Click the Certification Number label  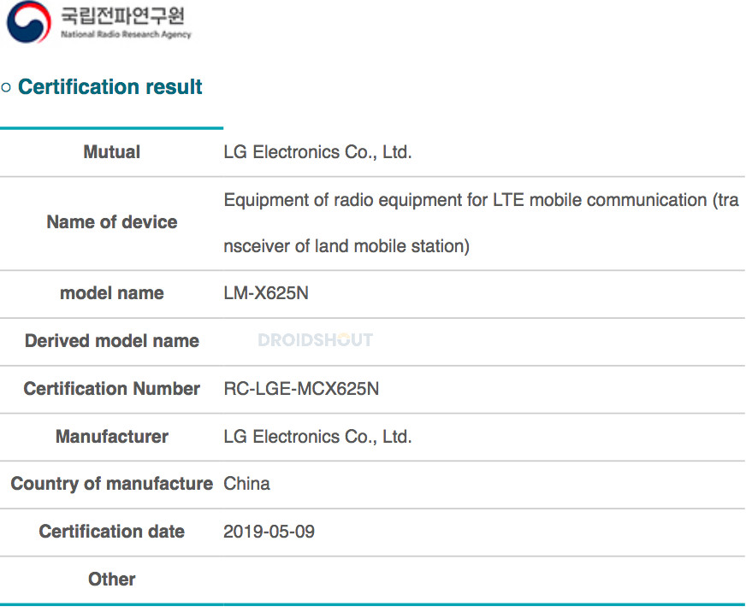112,389
